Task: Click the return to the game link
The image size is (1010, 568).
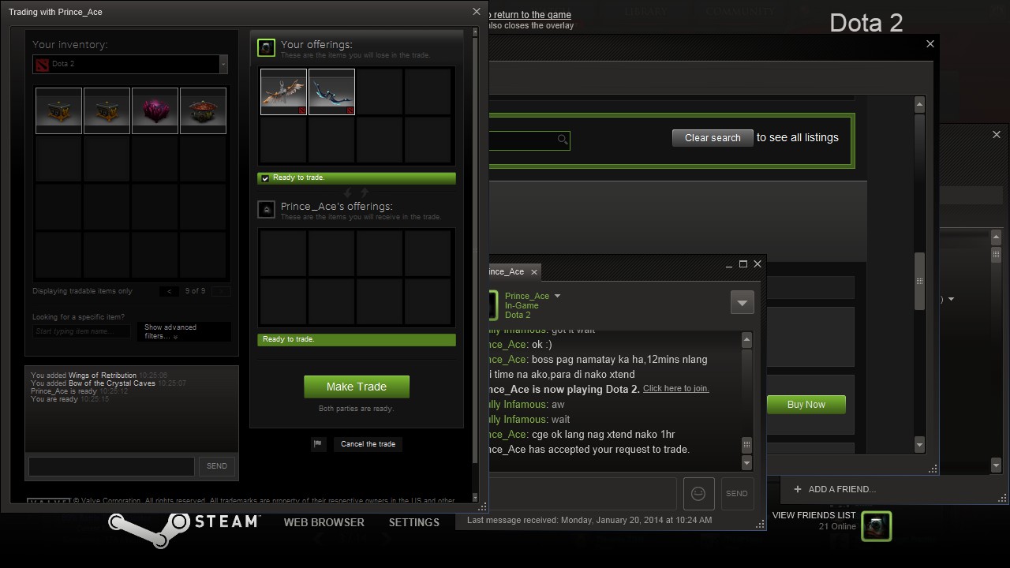Action: point(530,15)
